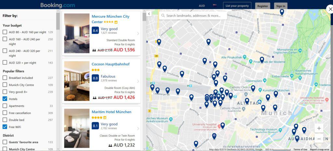
Task: Click the Mercure München room photo thumbnail
Action: click(77, 34)
